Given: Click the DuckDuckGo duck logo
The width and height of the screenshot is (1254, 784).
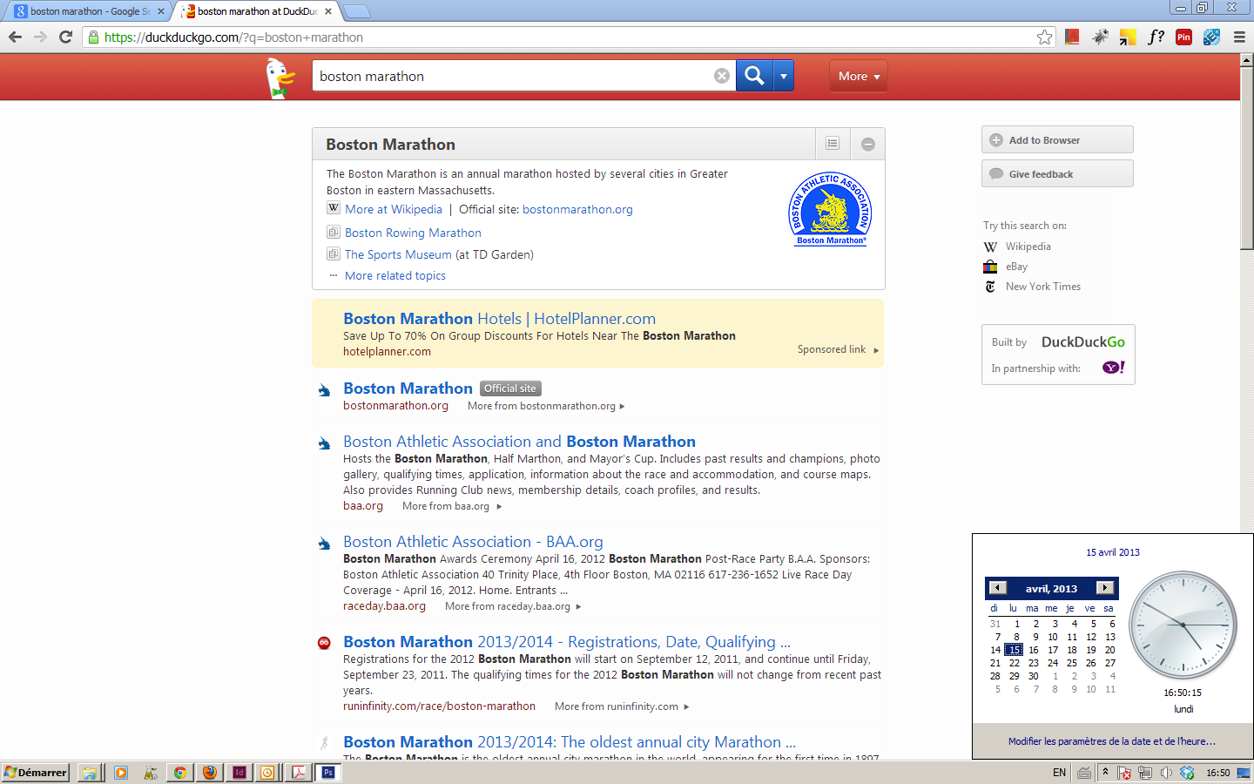Looking at the screenshot, I should click(280, 78).
